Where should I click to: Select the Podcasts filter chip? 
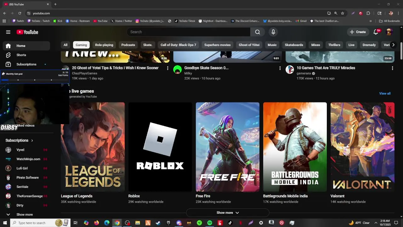[128, 45]
